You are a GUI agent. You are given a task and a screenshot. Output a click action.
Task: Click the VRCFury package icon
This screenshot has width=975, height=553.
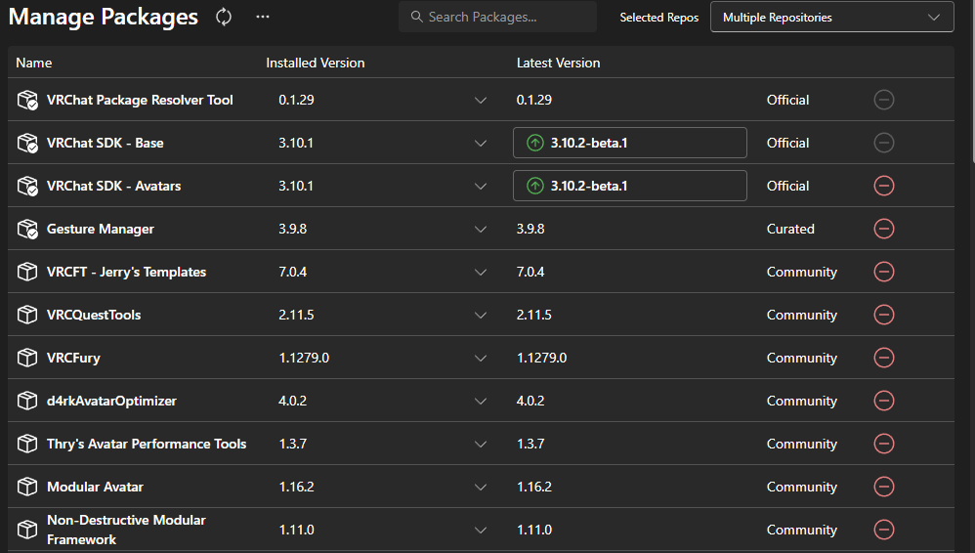pyautogui.click(x=27, y=357)
